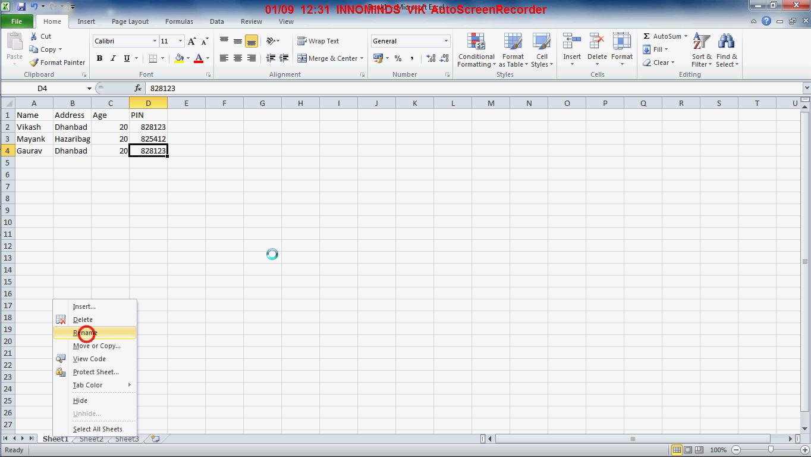Click the Paste clipboard icon
Viewport: 811px width, 457px height.
tap(14, 42)
